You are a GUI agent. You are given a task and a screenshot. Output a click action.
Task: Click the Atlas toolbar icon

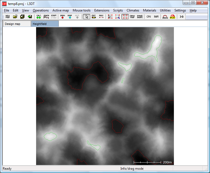coord(173,17)
